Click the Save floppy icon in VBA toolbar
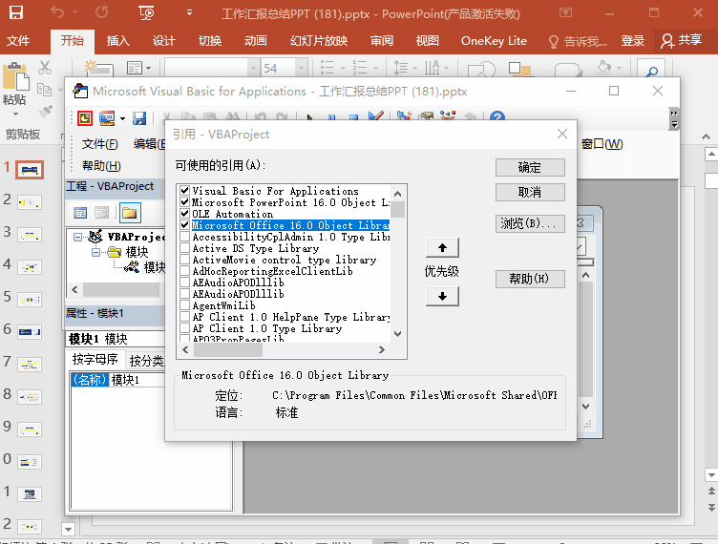 (x=139, y=118)
